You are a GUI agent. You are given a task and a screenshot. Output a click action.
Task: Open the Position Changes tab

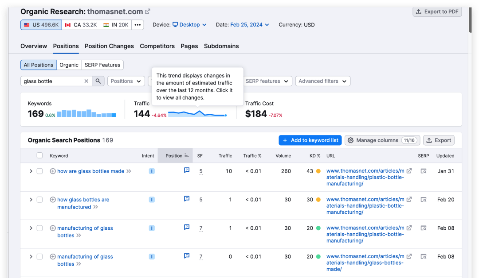[x=110, y=46]
